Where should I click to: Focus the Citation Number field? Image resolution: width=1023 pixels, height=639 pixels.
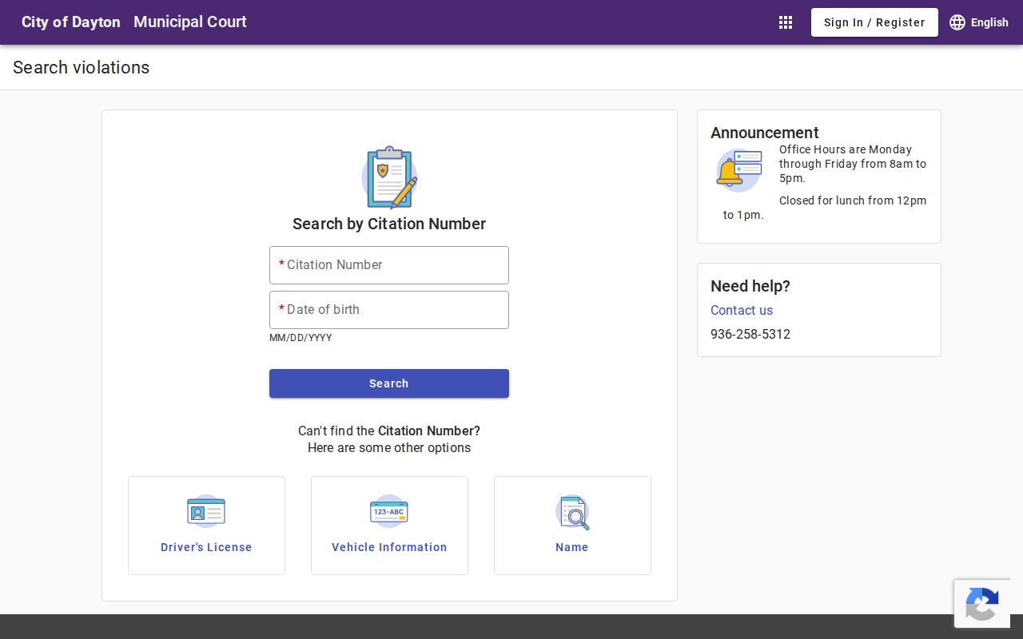point(389,265)
